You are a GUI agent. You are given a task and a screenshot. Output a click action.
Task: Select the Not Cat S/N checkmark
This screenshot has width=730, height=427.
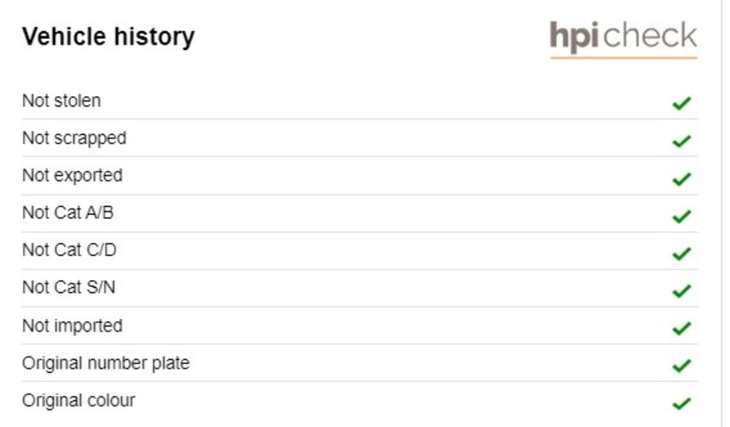coord(682,290)
